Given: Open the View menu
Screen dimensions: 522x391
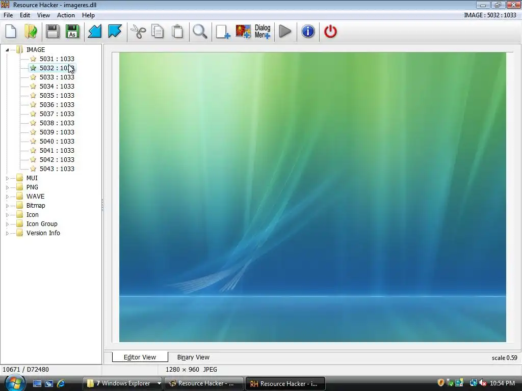Looking at the screenshot, I should pos(44,15).
